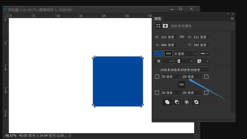Image resolution: width=247 pixels, height=139 pixels.
Task: Toggle the width-height link icon
Action: point(182,37)
